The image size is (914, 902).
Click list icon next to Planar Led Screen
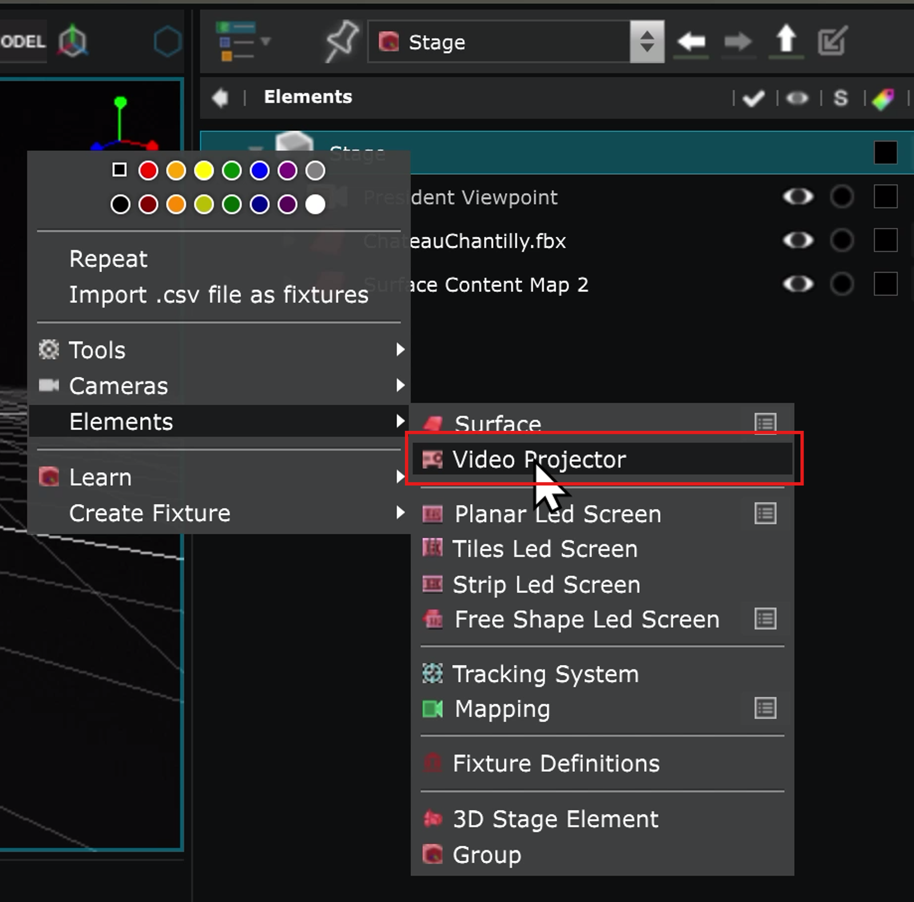[765, 514]
